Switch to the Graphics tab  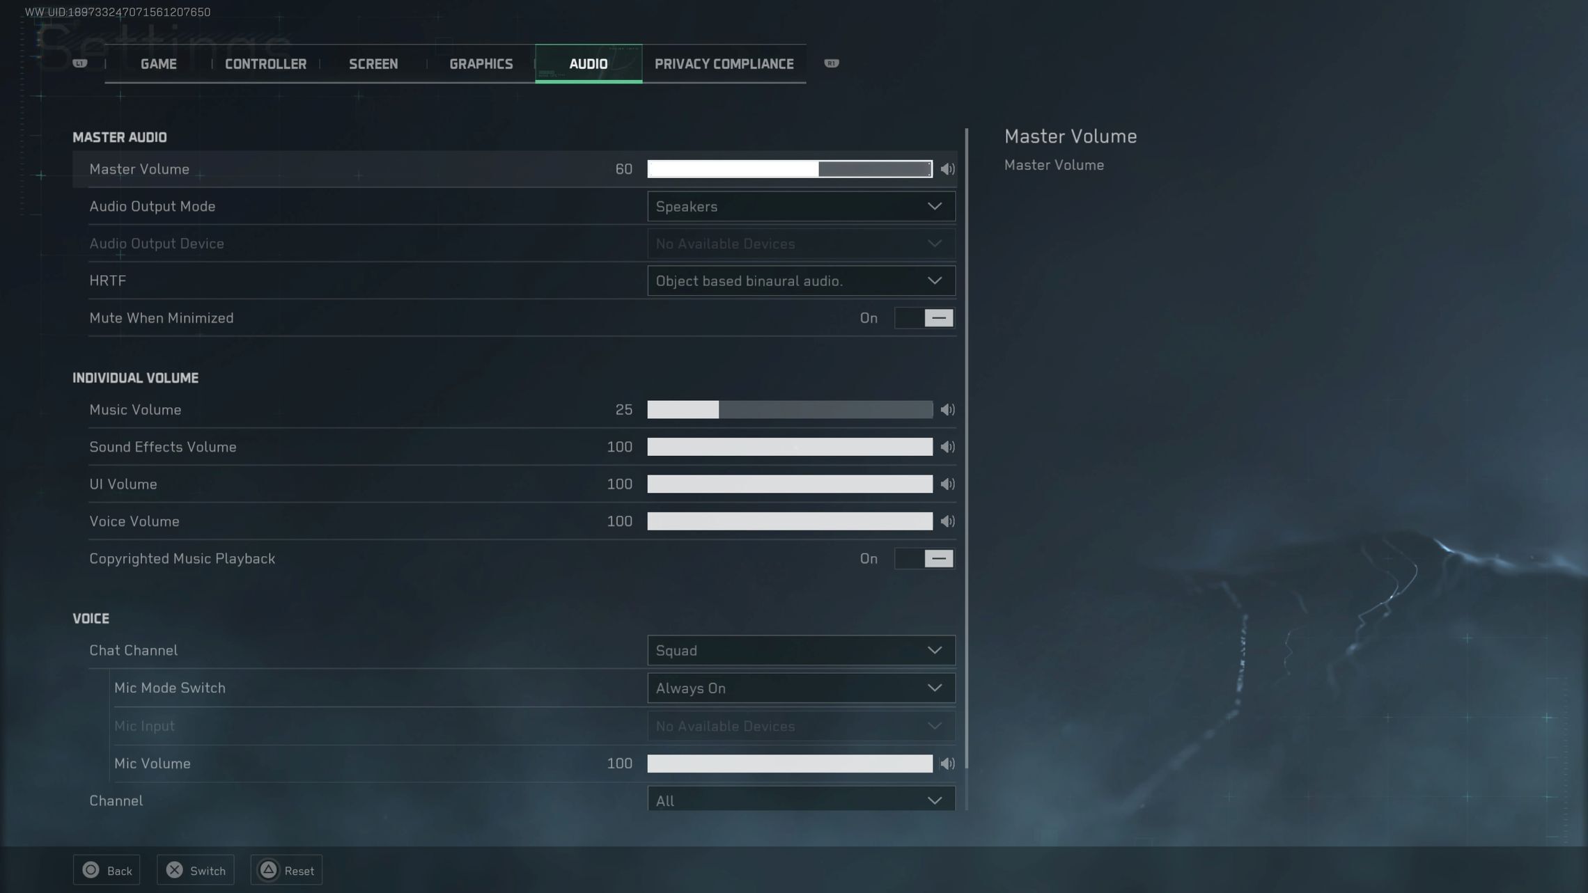(x=481, y=64)
